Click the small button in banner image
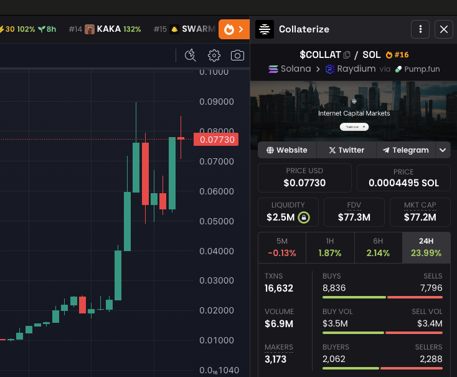The image size is (457, 377). 354,127
